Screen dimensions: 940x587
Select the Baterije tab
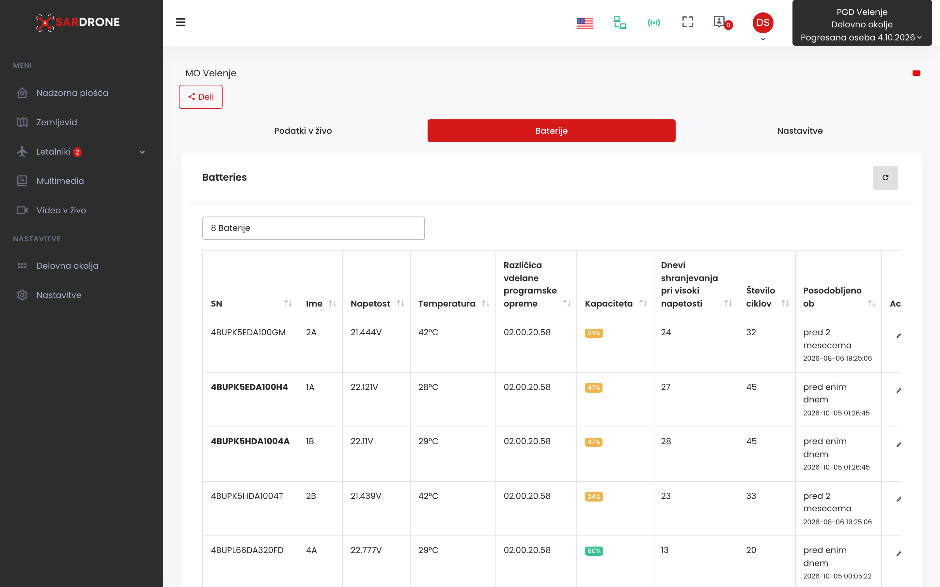[551, 131]
